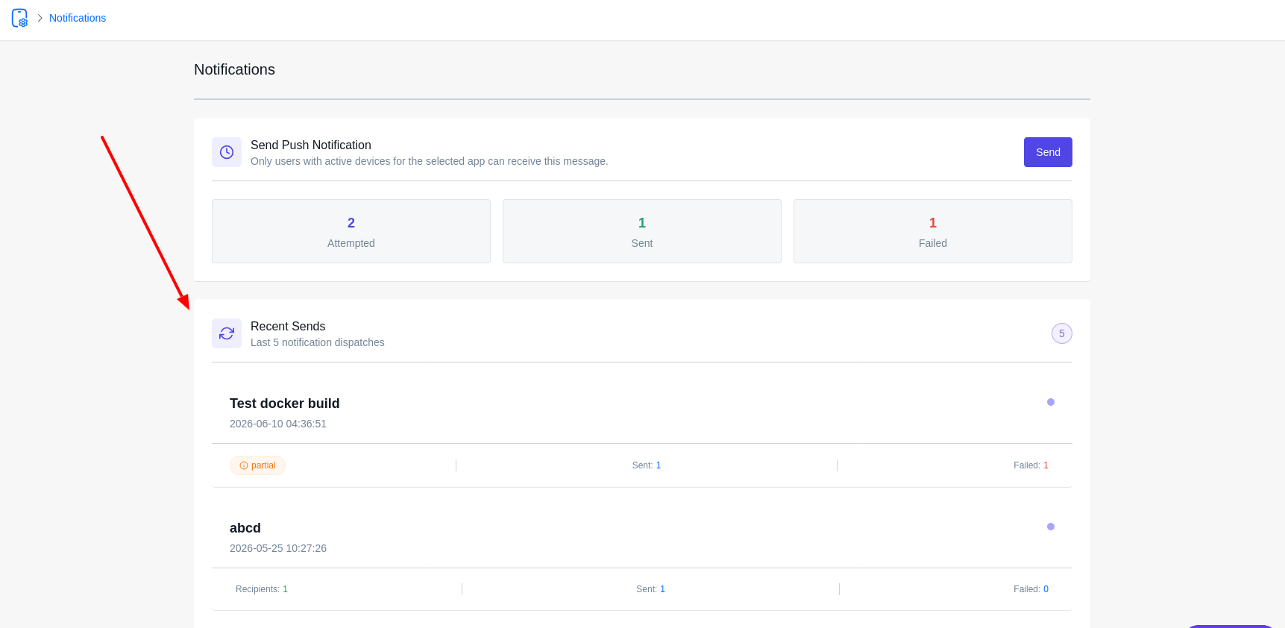Click the Send button
Viewport: 1285px width, 628px height.
(1048, 152)
